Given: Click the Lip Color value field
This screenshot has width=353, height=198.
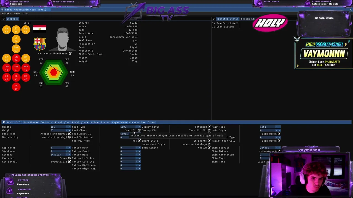Looking at the screenshot, I should [58, 148].
